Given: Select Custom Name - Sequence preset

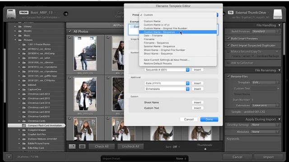Looking at the screenshot, I should click(178, 32).
